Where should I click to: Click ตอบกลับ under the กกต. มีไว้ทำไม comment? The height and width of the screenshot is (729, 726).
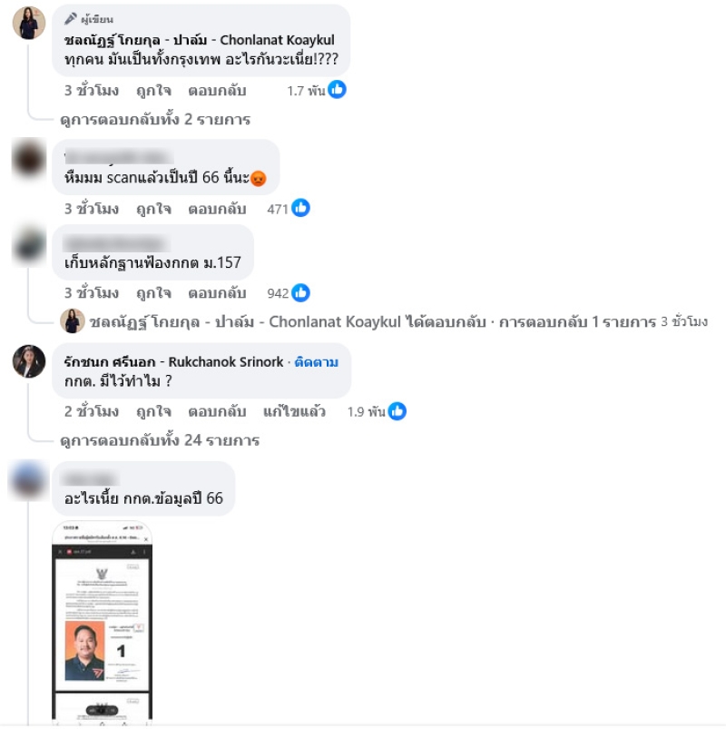[x=217, y=411]
